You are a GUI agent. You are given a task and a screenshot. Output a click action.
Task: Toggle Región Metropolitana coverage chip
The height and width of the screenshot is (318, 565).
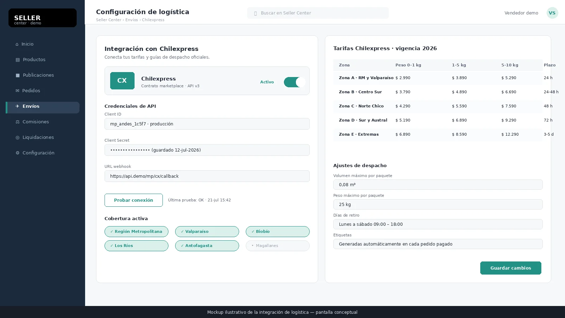coord(136,231)
